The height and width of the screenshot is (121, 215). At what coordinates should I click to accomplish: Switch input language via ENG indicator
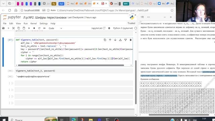195,120
